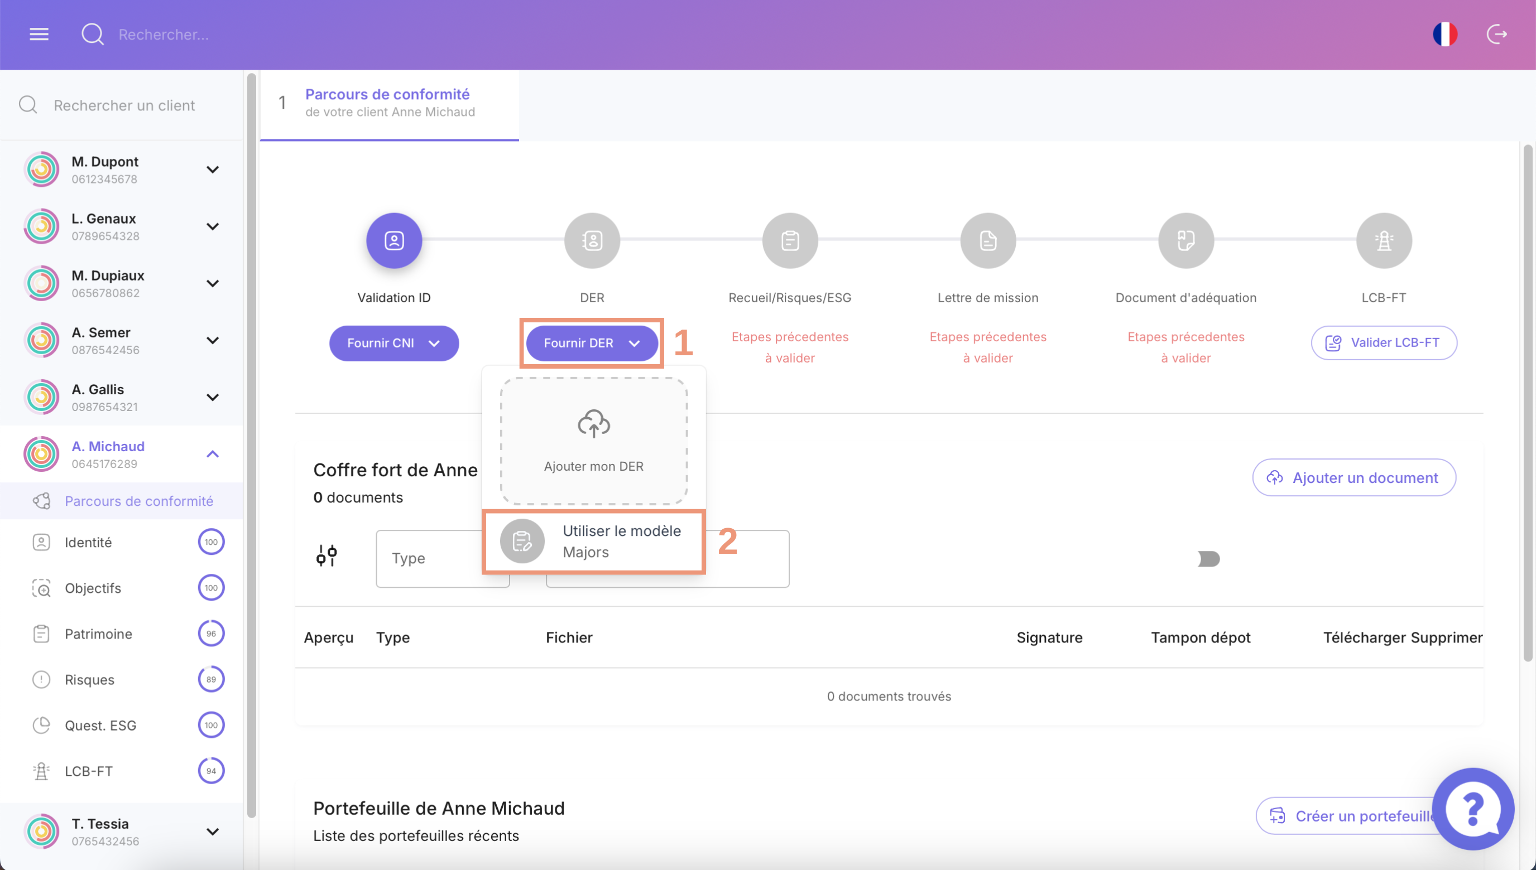Click the Rechercher un client field
Screen dimensions: 1536x870
(124, 105)
